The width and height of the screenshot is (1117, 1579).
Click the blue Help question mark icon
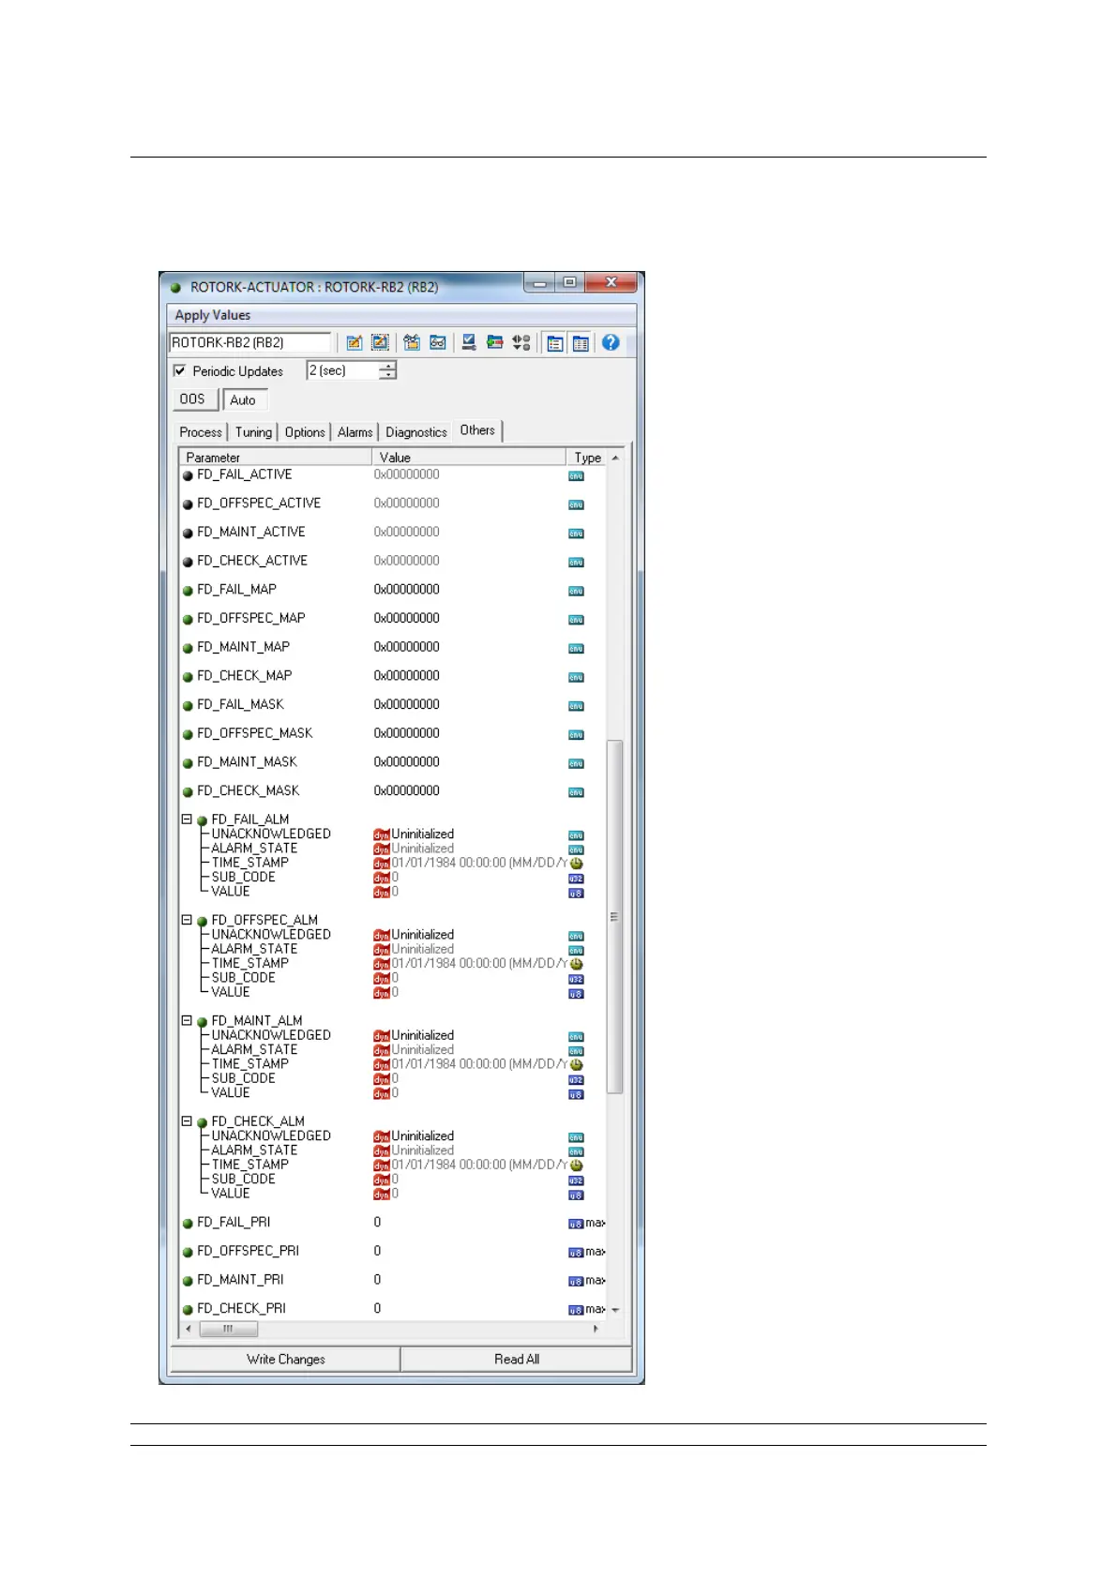(x=611, y=343)
